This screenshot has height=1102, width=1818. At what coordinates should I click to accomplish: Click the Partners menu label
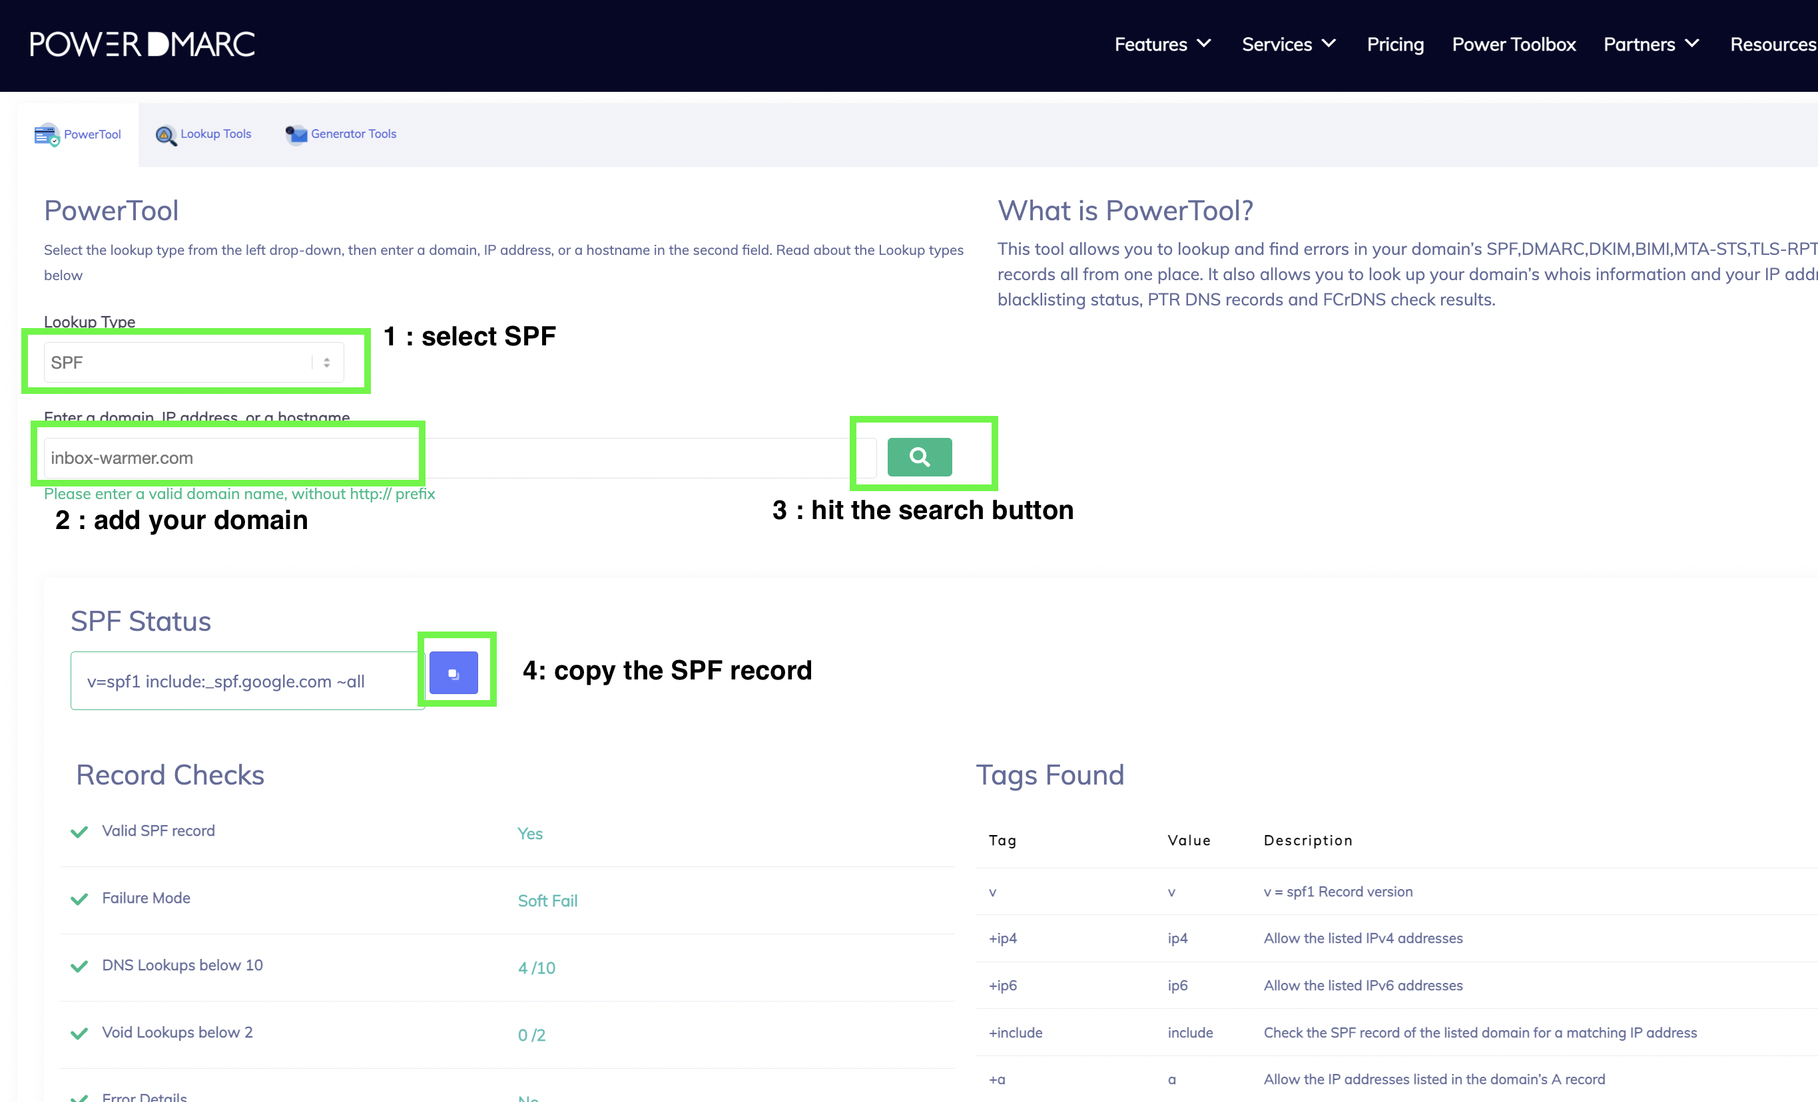1639,44
